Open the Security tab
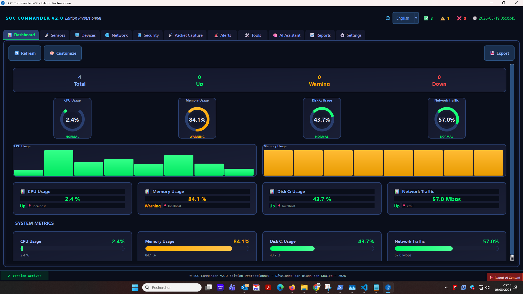Image resolution: width=523 pixels, height=294 pixels. point(148,35)
